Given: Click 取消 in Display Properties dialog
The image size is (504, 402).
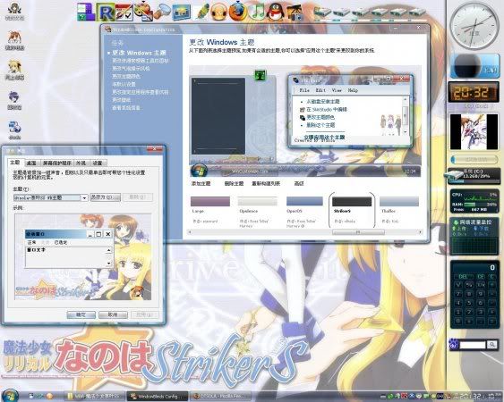Looking at the screenshot, I should (x=113, y=314).
